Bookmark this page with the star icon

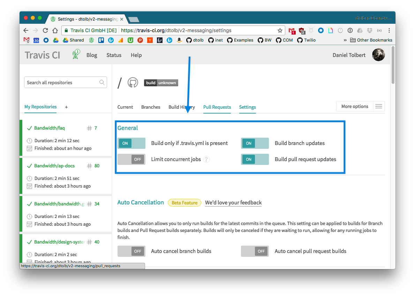pos(280,30)
